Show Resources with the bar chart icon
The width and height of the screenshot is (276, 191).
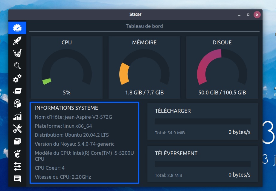pos(17,116)
